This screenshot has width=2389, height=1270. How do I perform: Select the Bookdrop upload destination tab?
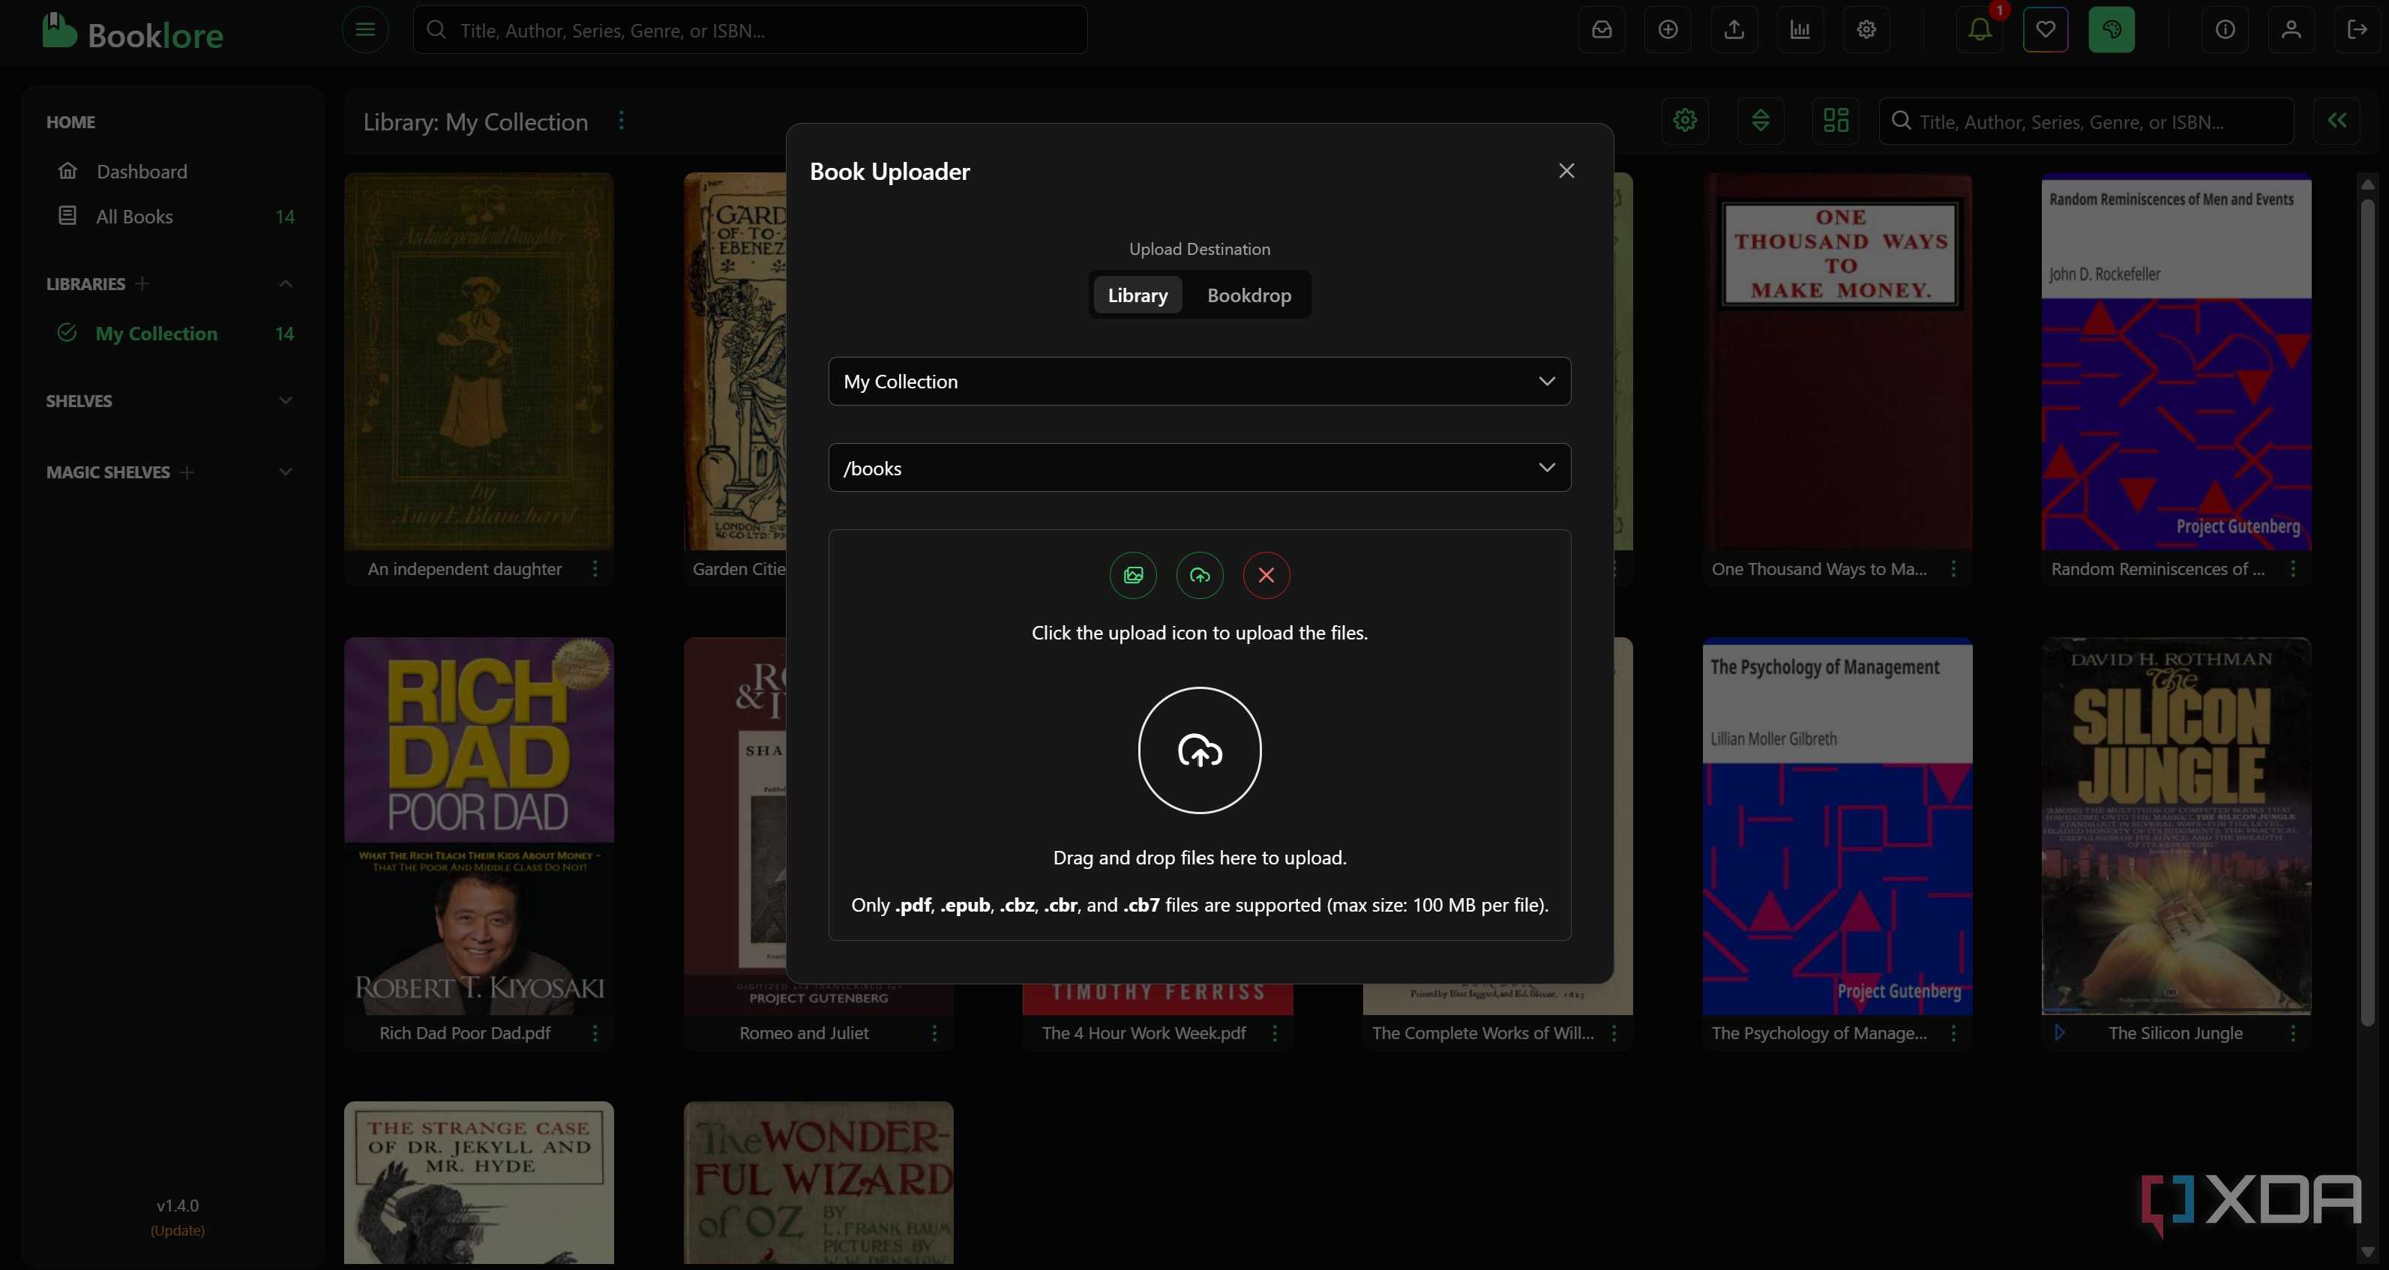point(1248,295)
